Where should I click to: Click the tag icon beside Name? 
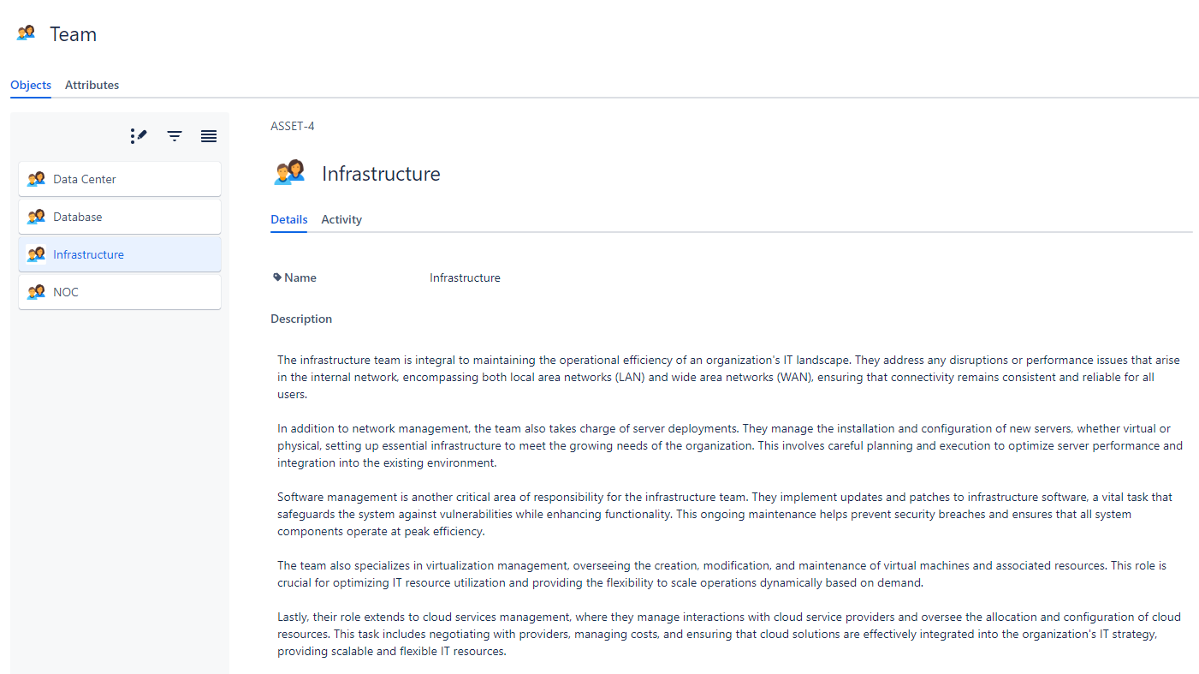(277, 277)
